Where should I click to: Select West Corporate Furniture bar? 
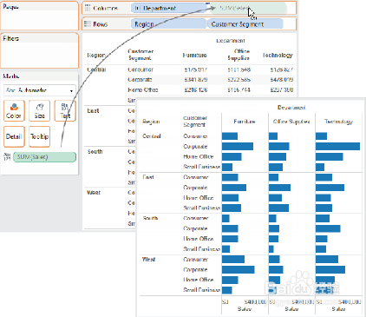[239, 269]
